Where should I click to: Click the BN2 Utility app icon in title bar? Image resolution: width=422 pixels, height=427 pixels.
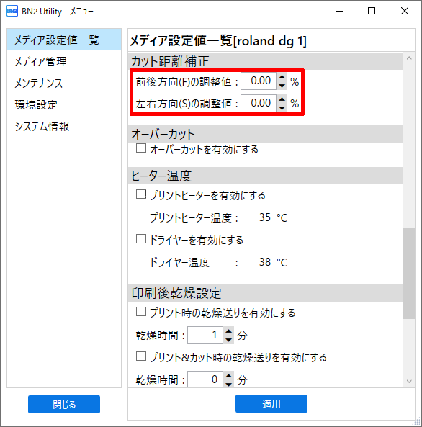(x=12, y=12)
